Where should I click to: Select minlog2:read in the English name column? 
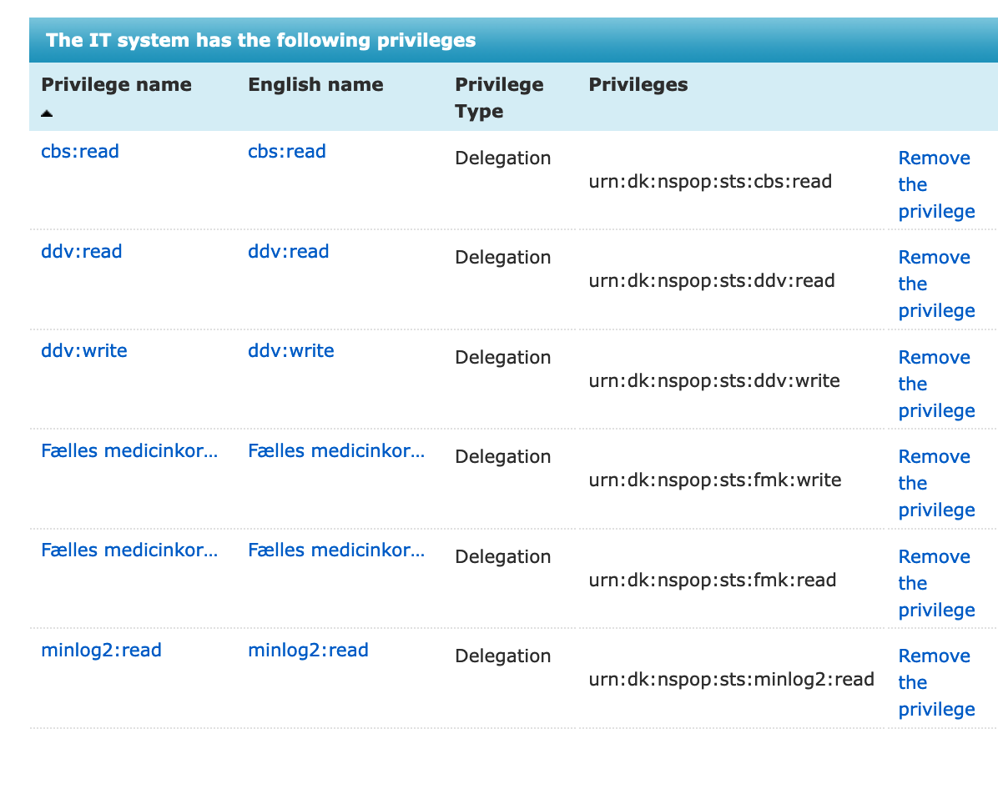[x=308, y=651]
